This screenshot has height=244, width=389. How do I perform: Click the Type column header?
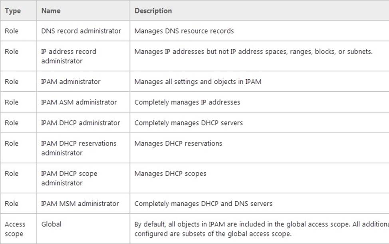click(x=13, y=11)
